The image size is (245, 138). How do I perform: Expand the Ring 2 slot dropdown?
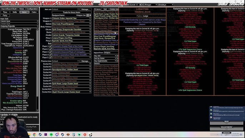click(x=71, y=41)
